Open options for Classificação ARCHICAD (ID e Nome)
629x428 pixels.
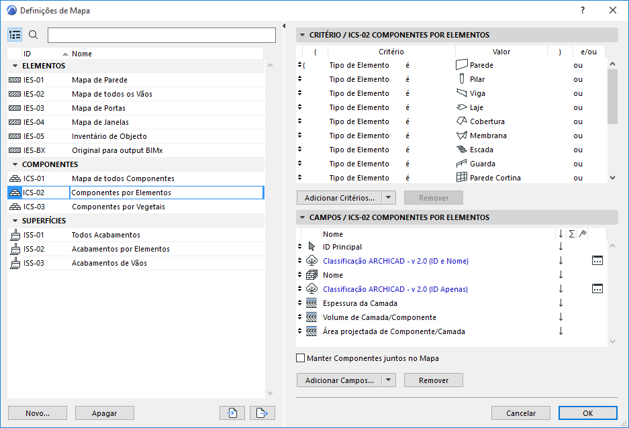point(597,261)
